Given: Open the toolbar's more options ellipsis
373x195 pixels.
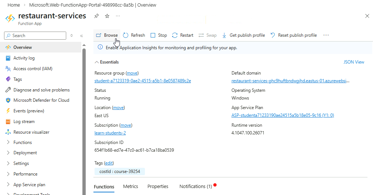Looking at the screenshot, I should click(326, 35).
